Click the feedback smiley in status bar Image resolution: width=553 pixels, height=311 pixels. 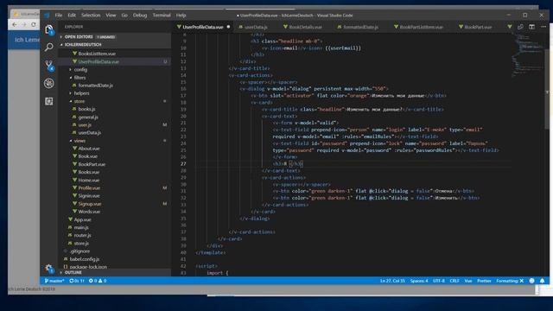[x=532, y=281]
